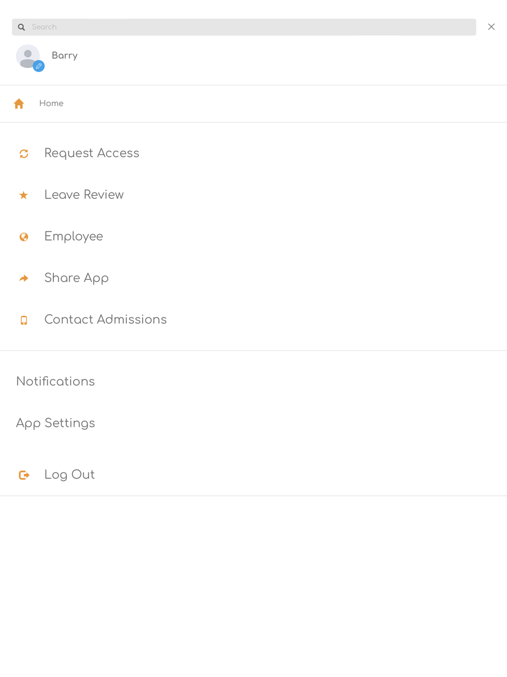Screen dimensions: 507x677
Task: Click the search magnifier icon
Action: (21, 27)
